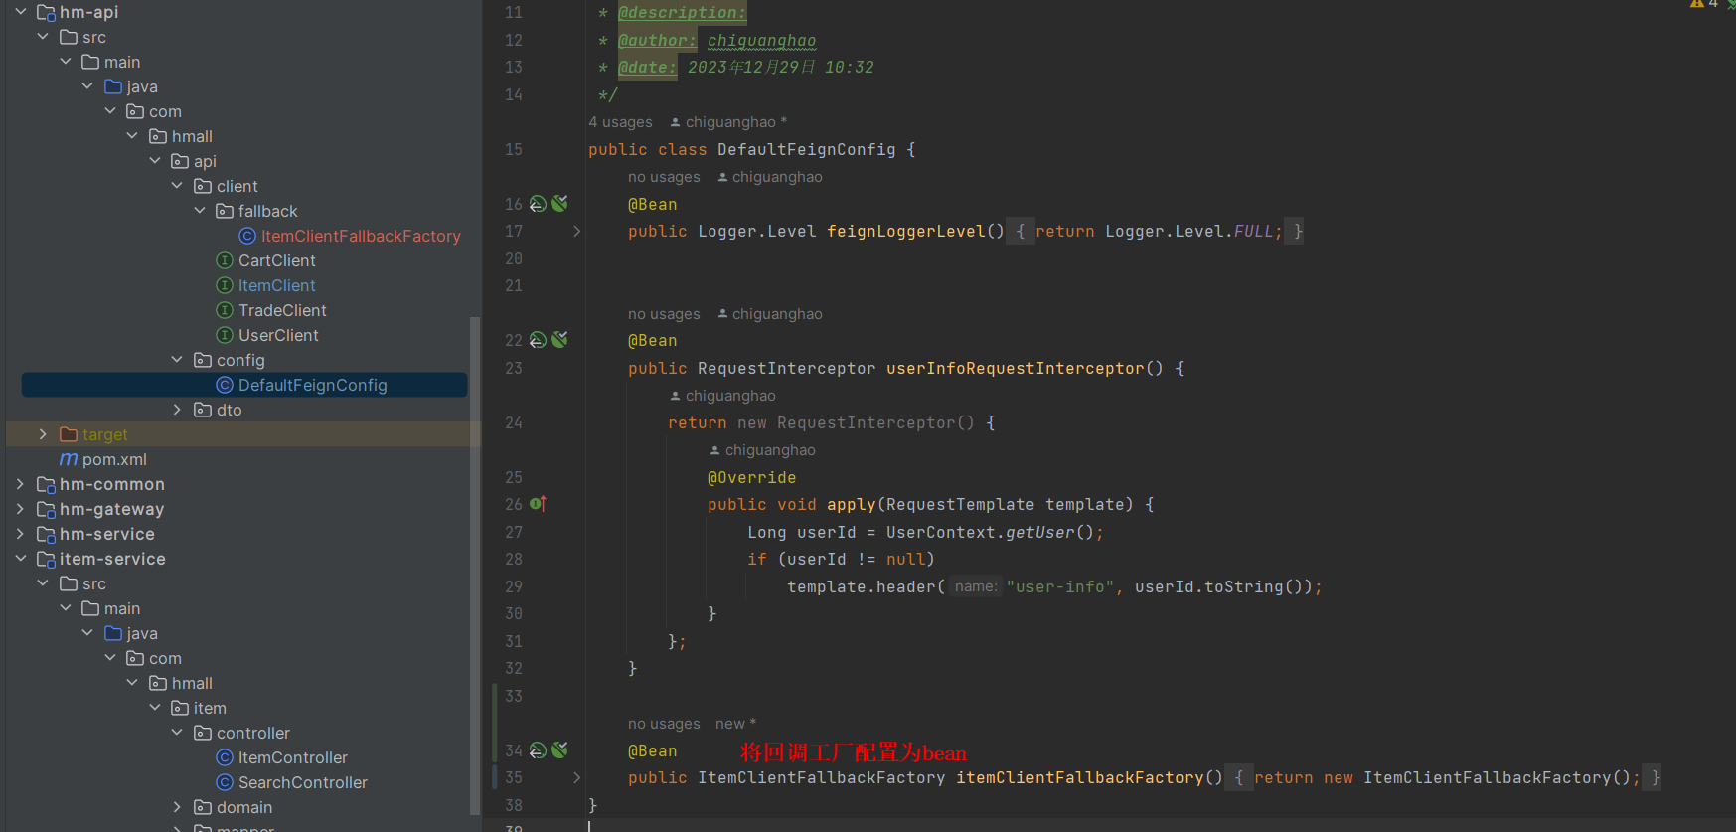Click the class icon next to ItemClientFallbackFactory

click(247, 236)
